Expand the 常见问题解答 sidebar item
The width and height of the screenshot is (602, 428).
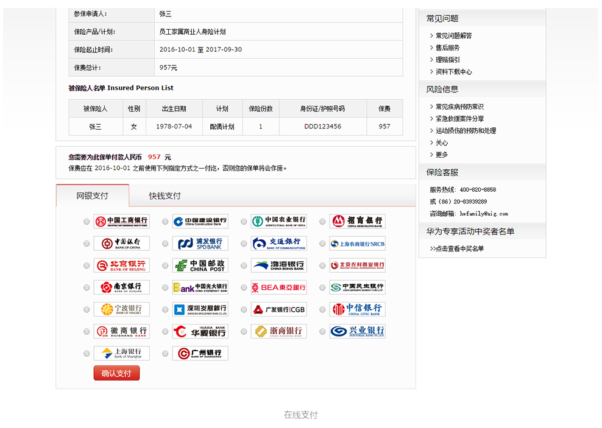coord(453,36)
